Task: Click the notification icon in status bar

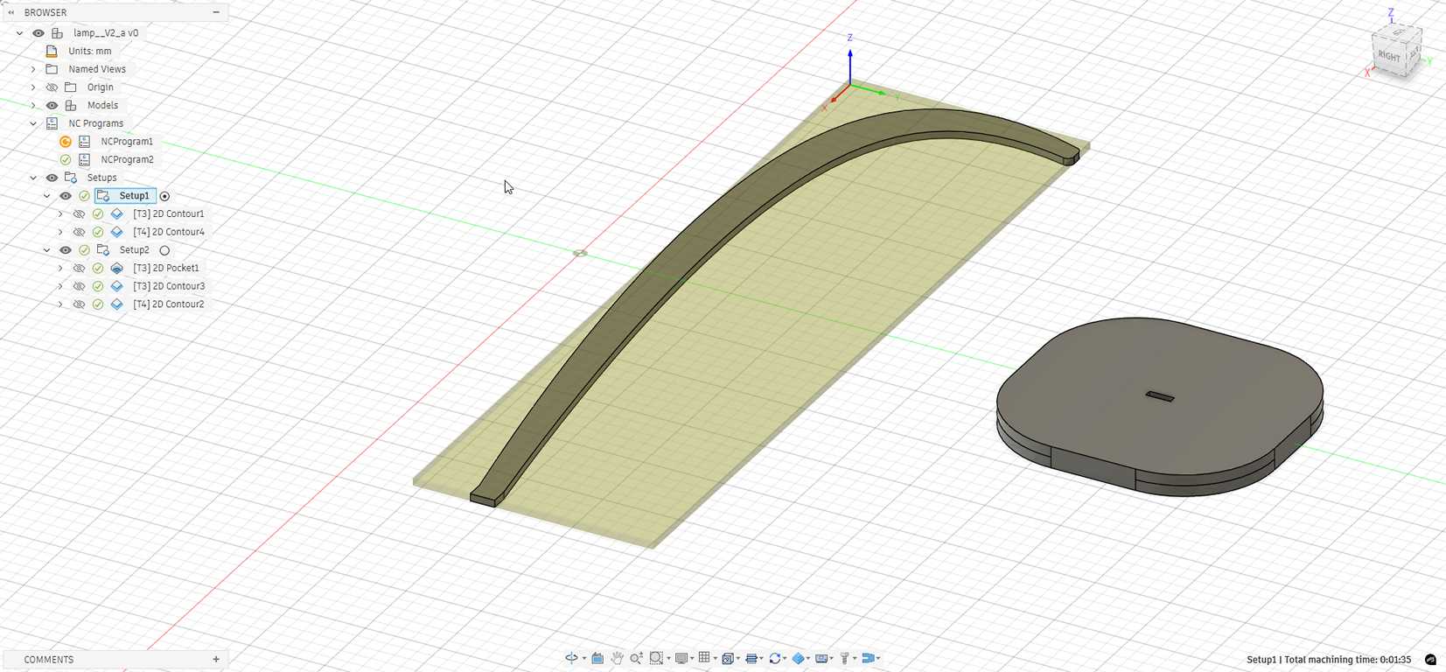Action: coord(1430,660)
